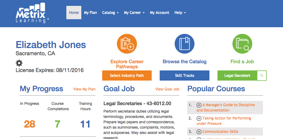Click the Legal Secretaries job search field
Screen dimensions: 283x139
point(237,76)
